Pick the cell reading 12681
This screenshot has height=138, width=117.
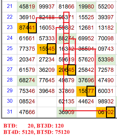[x=86, y=28]
